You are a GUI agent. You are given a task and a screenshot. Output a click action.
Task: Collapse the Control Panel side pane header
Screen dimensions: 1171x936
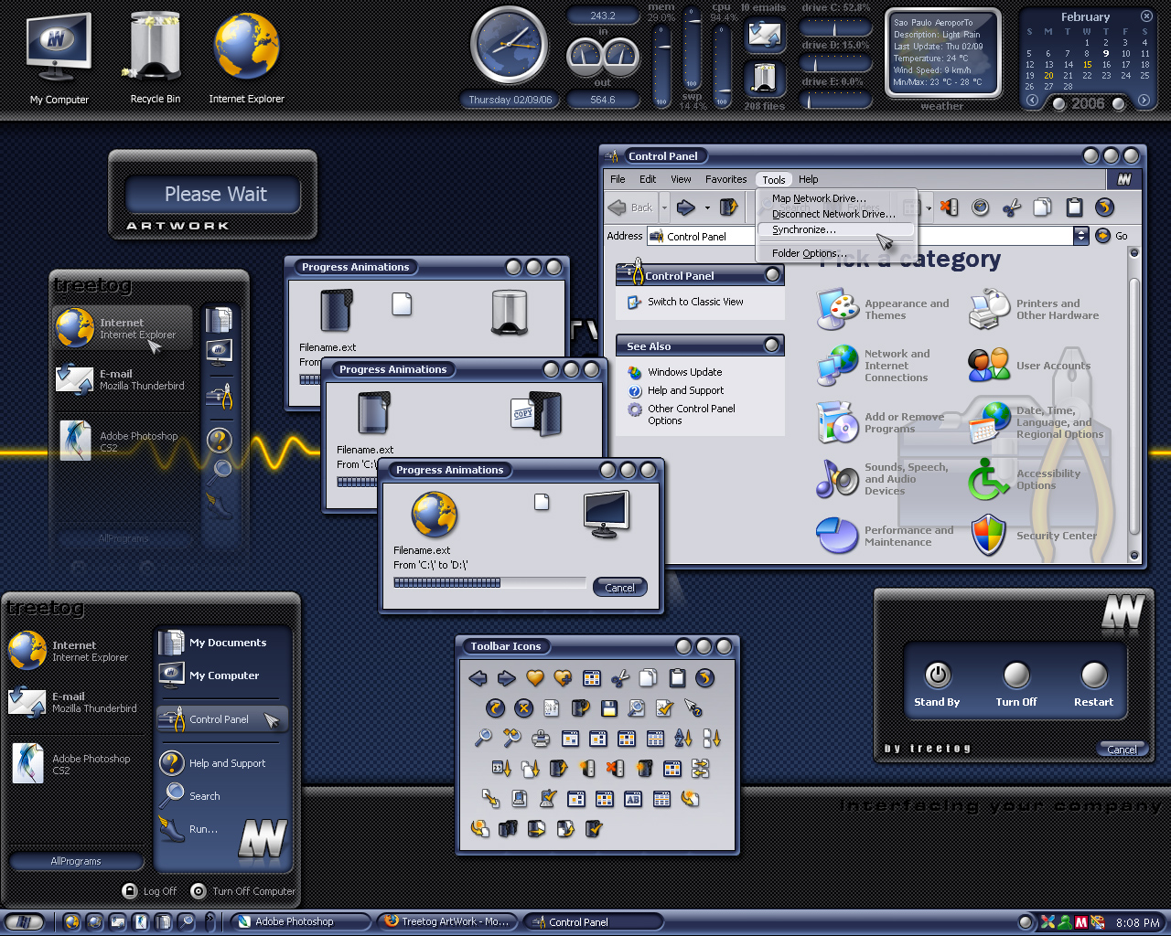(773, 275)
